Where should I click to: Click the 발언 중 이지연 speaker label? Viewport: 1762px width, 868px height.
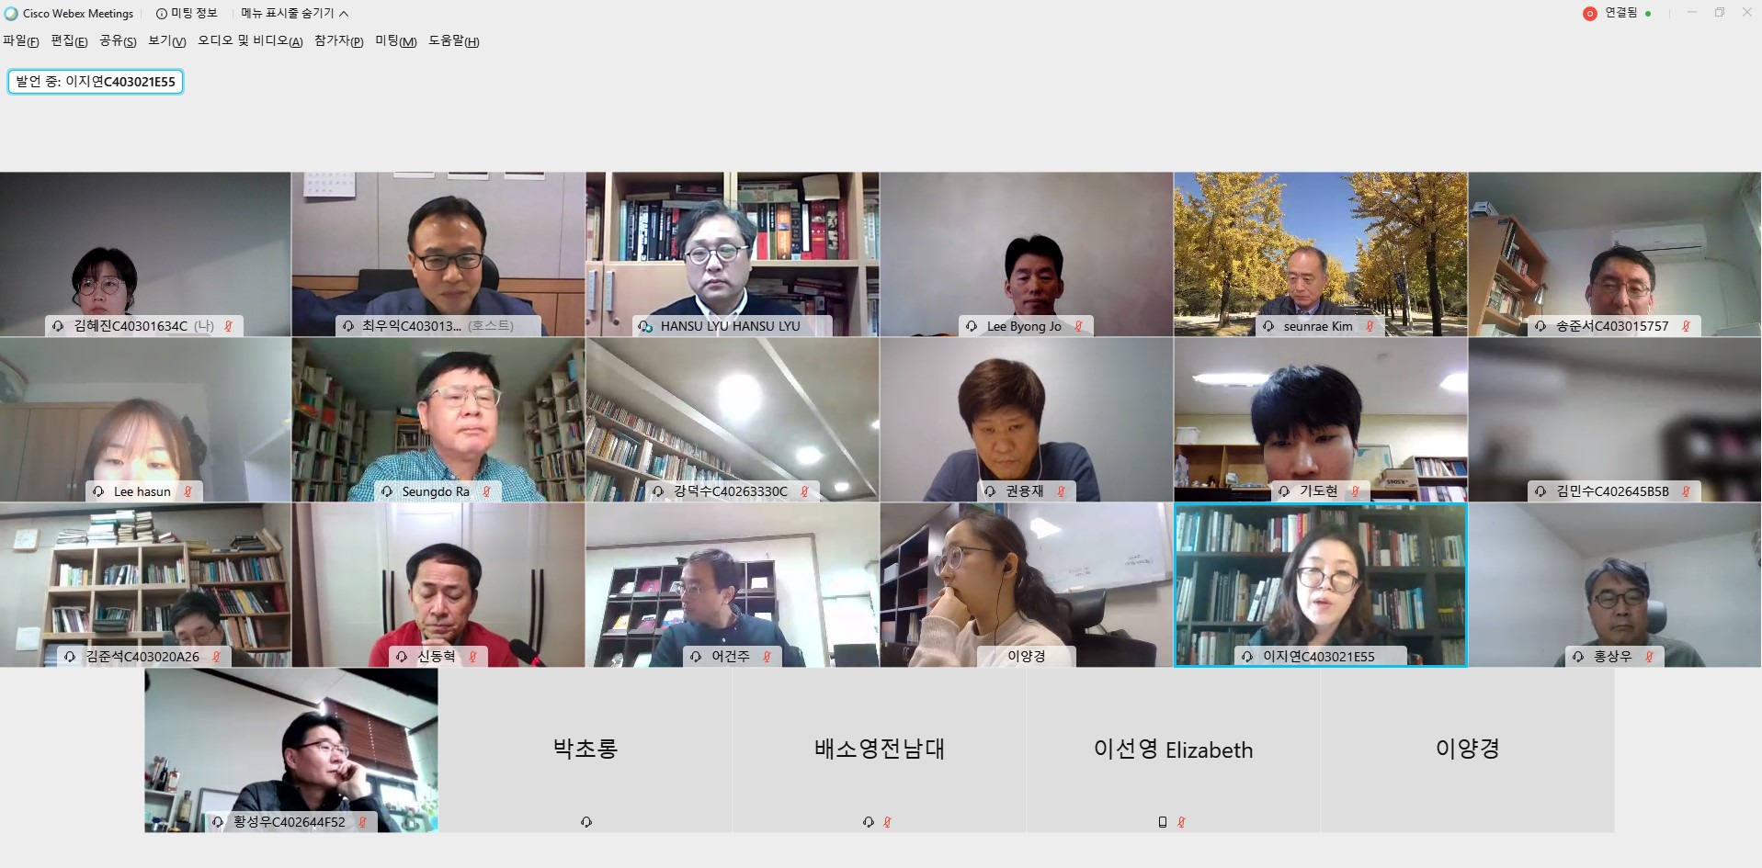pyautogui.click(x=96, y=82)
